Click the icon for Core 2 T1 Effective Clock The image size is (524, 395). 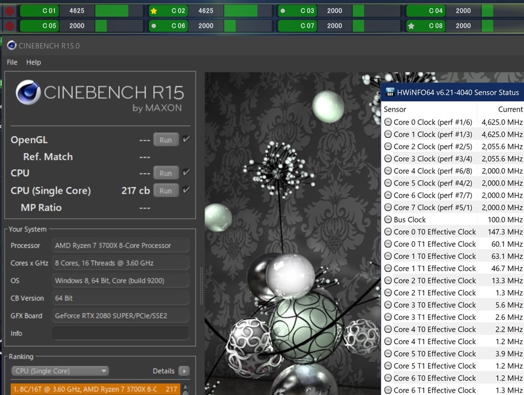[x=388, y=293]
